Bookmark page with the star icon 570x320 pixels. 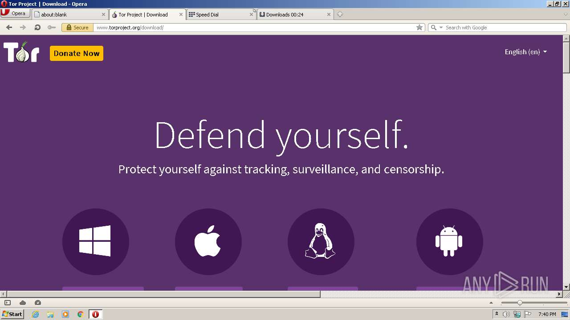point(419,28)
